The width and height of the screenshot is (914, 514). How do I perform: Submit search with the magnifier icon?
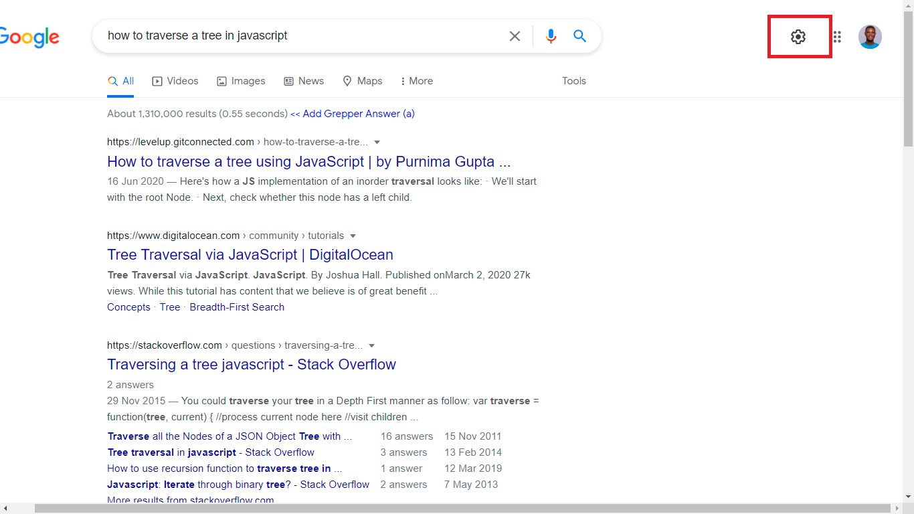[580, 36]
